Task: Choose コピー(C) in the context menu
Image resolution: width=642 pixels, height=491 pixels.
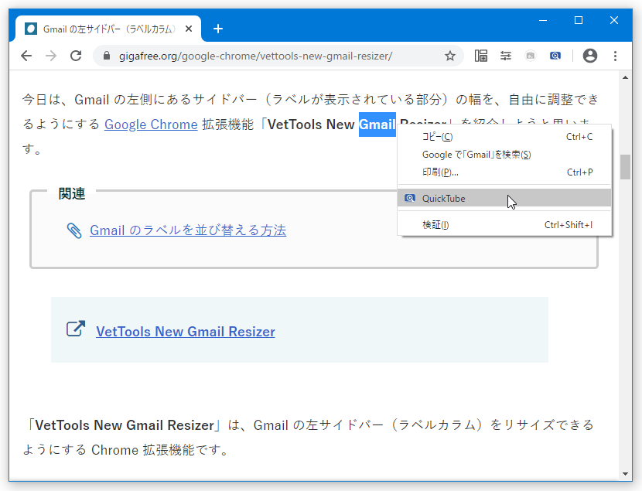Action: click(x=504, y=137)
